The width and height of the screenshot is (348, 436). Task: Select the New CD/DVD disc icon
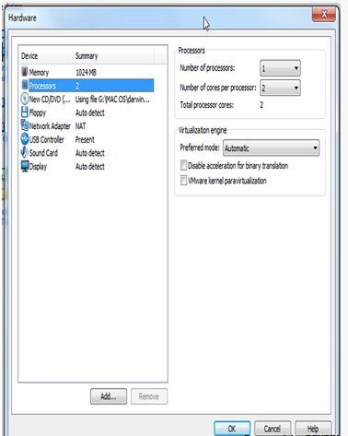pos(25,99)
